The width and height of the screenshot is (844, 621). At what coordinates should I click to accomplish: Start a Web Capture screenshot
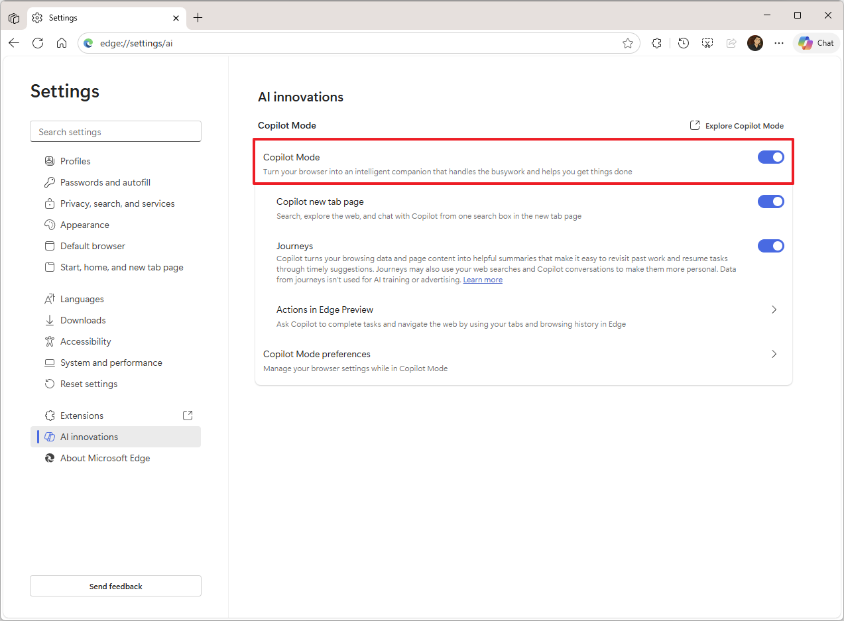coord(707,42)
